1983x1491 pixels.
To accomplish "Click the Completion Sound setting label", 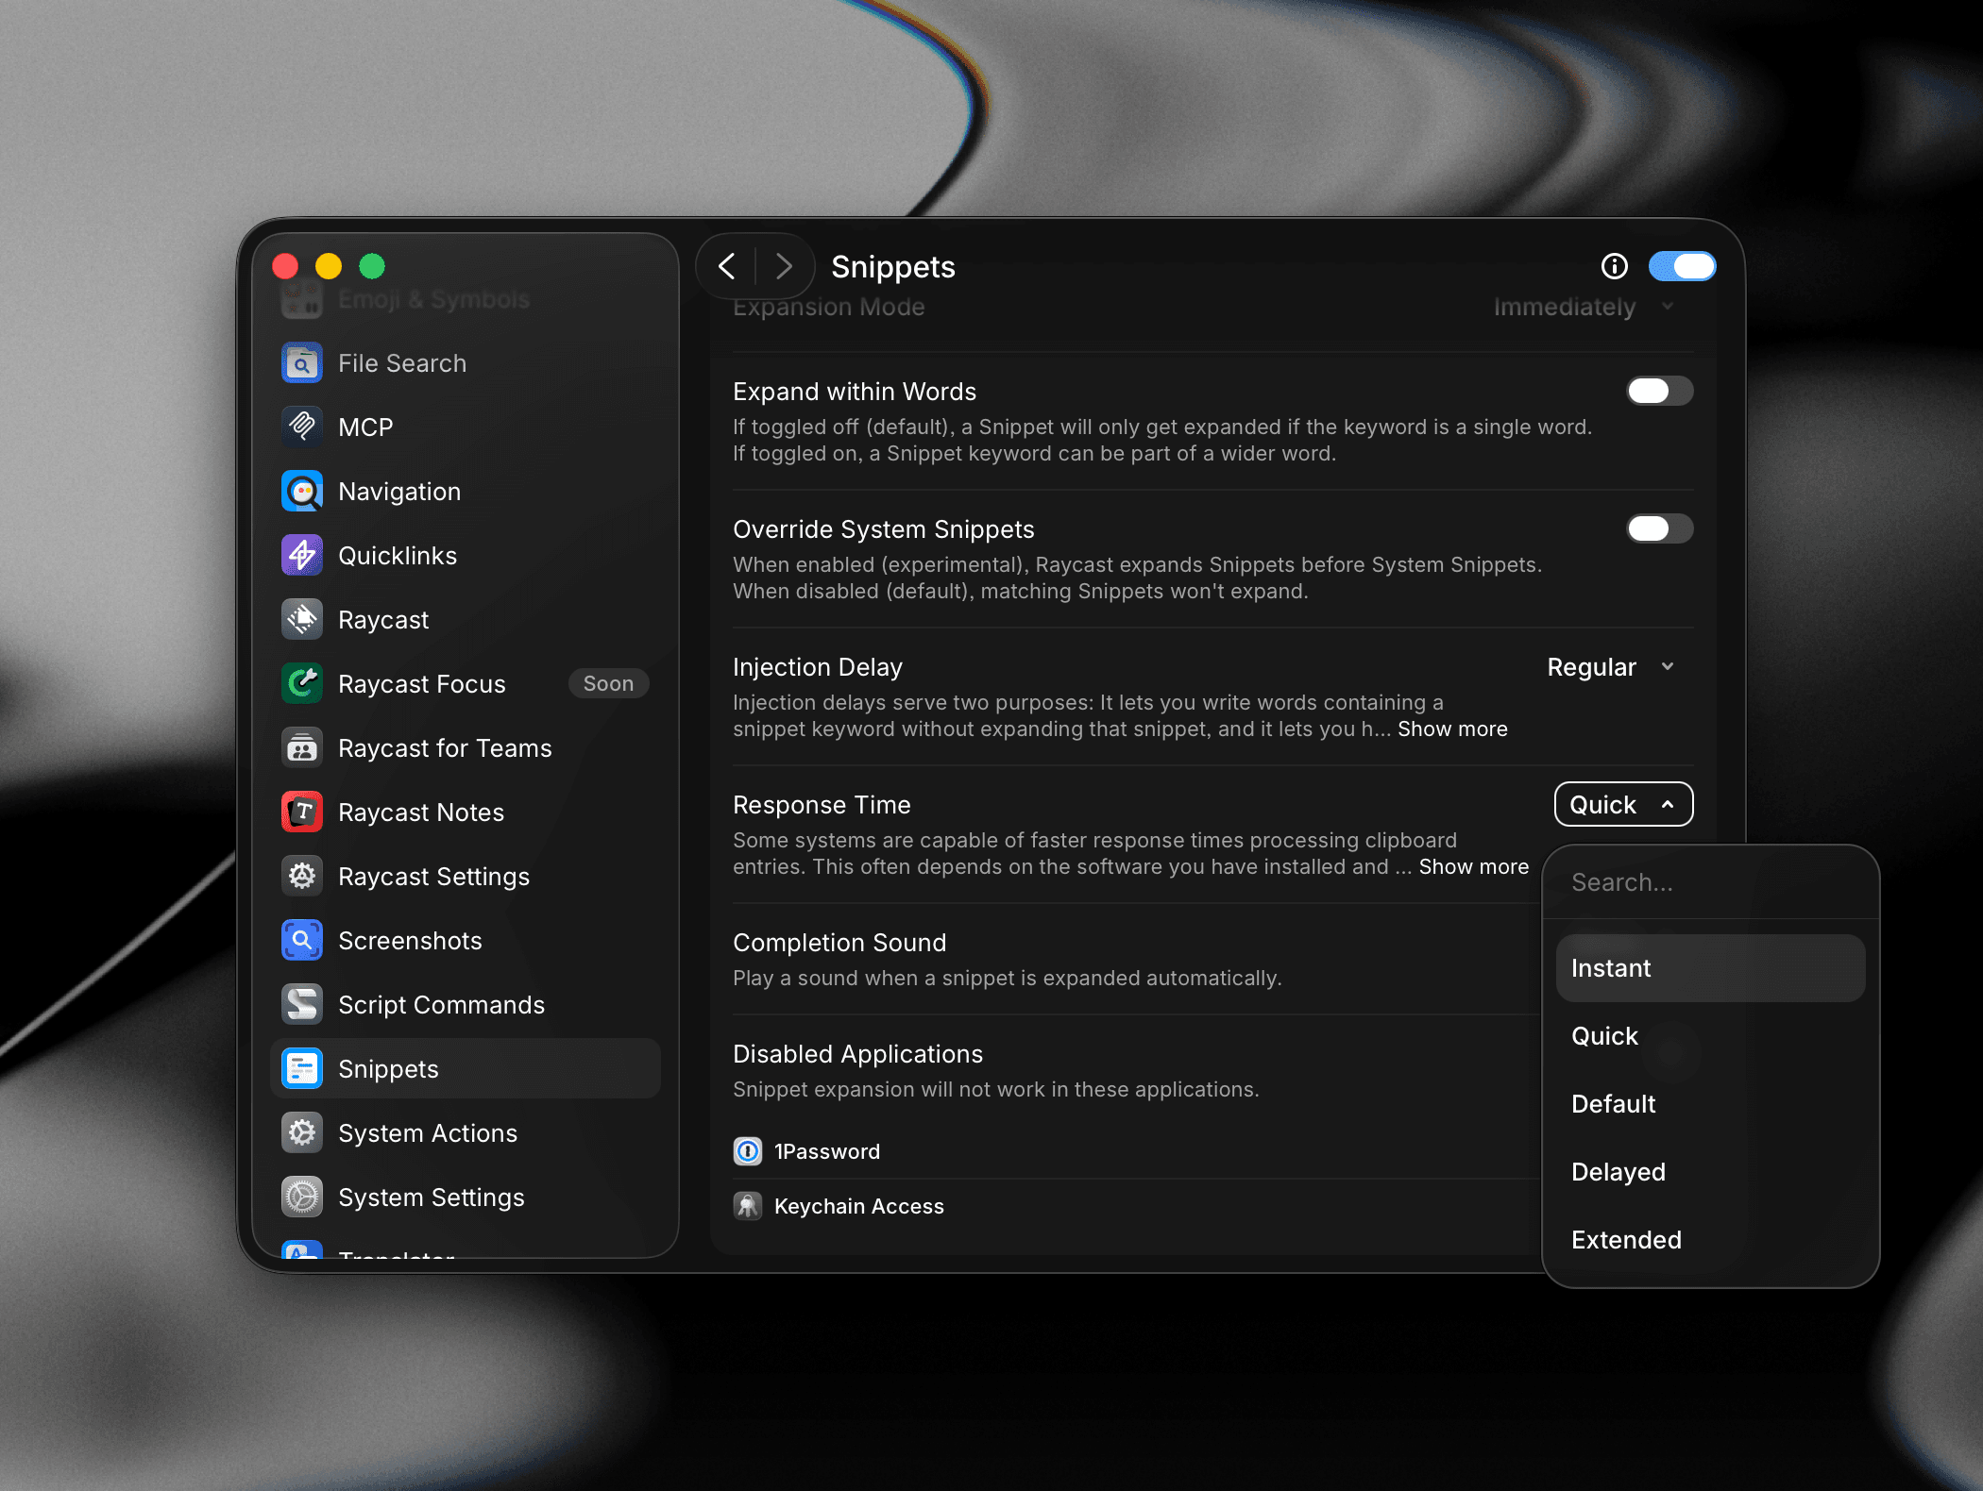I will [839, 943].
